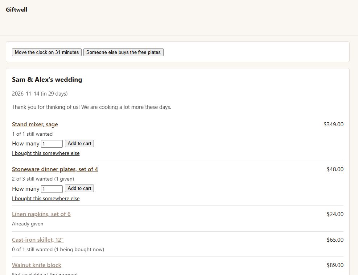358x275 pixels.
Task: Mark Stoneware plates bought somewhere else
Action: 46,198
